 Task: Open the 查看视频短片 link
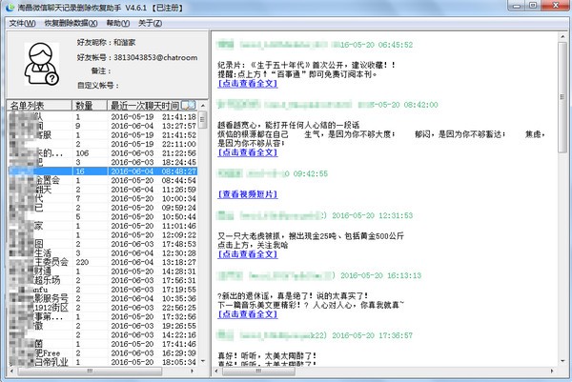252,194
